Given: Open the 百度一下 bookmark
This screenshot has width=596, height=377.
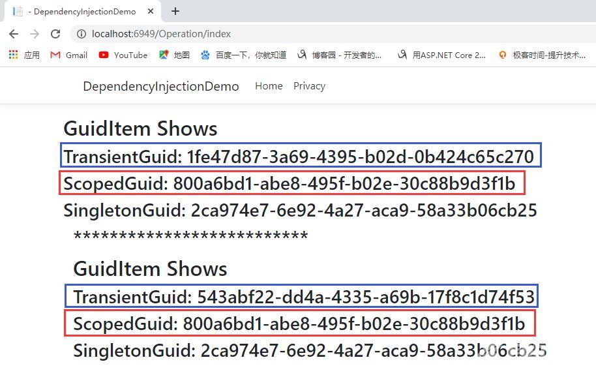Looking at the screenshot, I should pos(243,55).
